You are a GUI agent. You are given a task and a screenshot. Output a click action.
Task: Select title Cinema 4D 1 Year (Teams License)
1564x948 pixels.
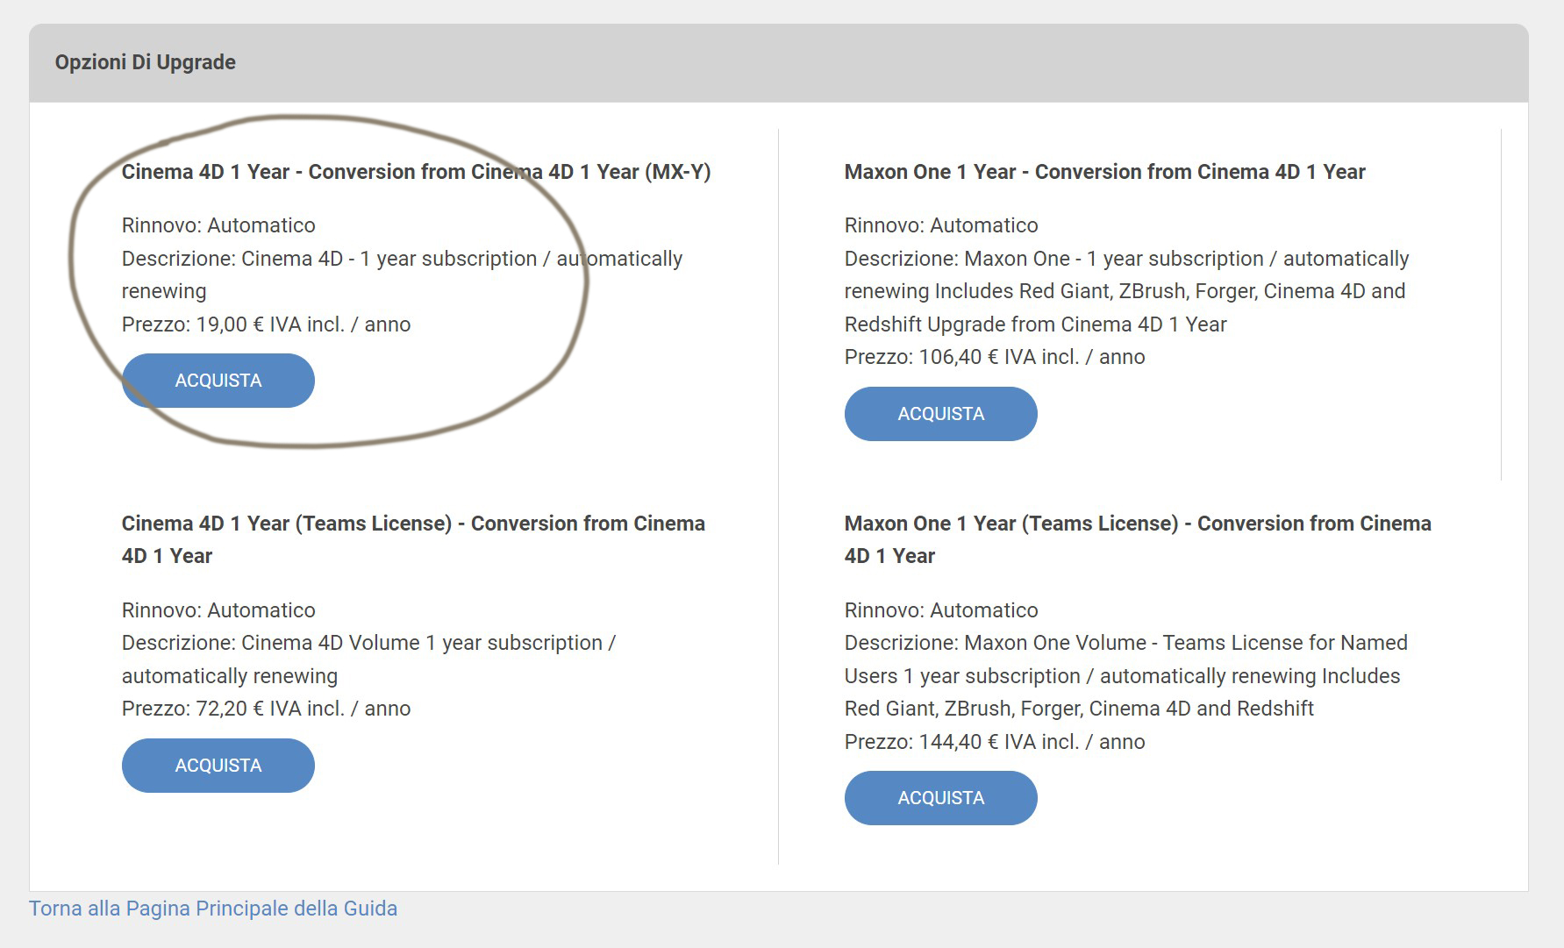click(x=413, y=539)
